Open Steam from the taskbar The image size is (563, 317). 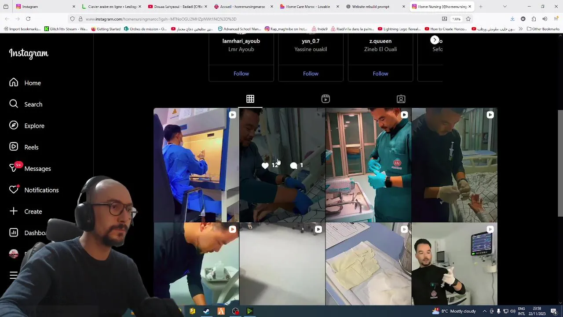click(x=206, y=311)
